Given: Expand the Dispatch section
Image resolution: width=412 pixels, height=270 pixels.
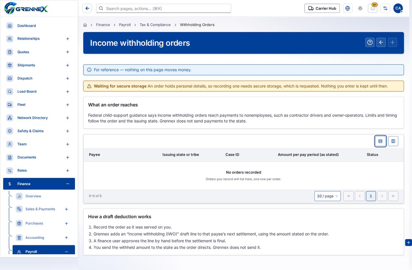Looking at the screenshot, I should pyautogui.click(x=68, y=79).
